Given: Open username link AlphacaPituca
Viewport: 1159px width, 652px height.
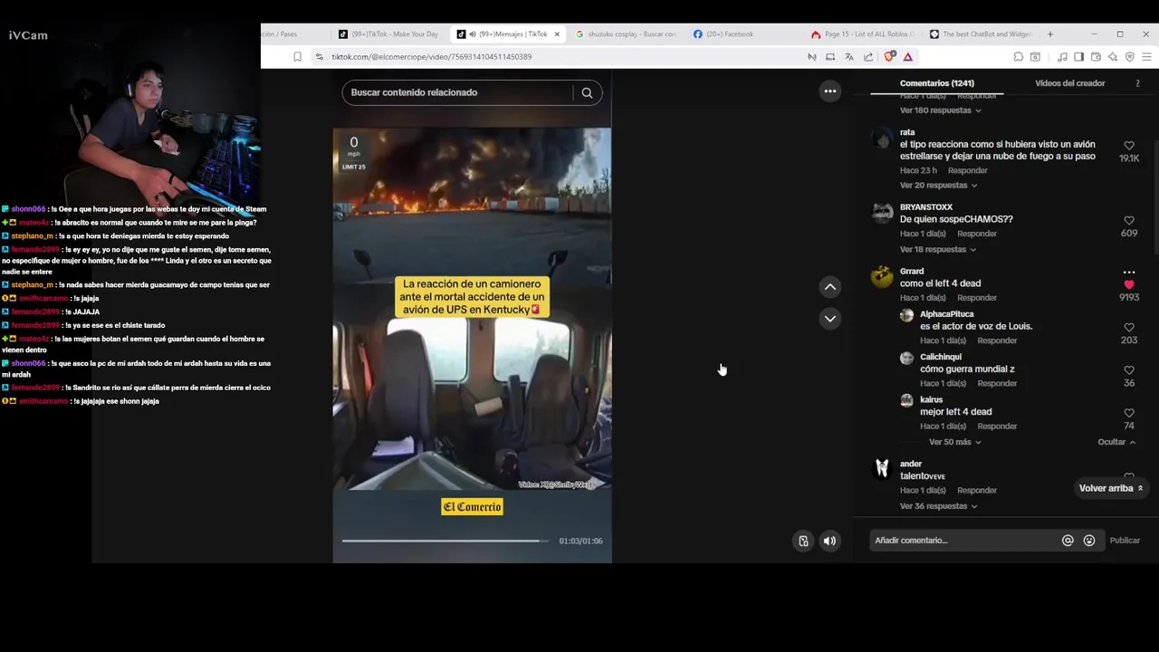Looking at the screenshot, I should coord(946,314).
